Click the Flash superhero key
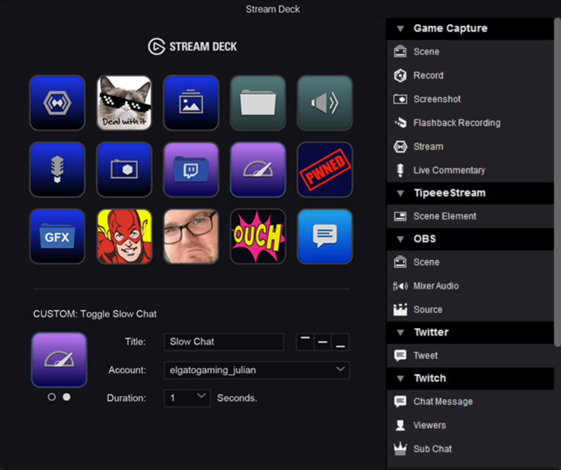561x470 pixels. click(124, 237)
